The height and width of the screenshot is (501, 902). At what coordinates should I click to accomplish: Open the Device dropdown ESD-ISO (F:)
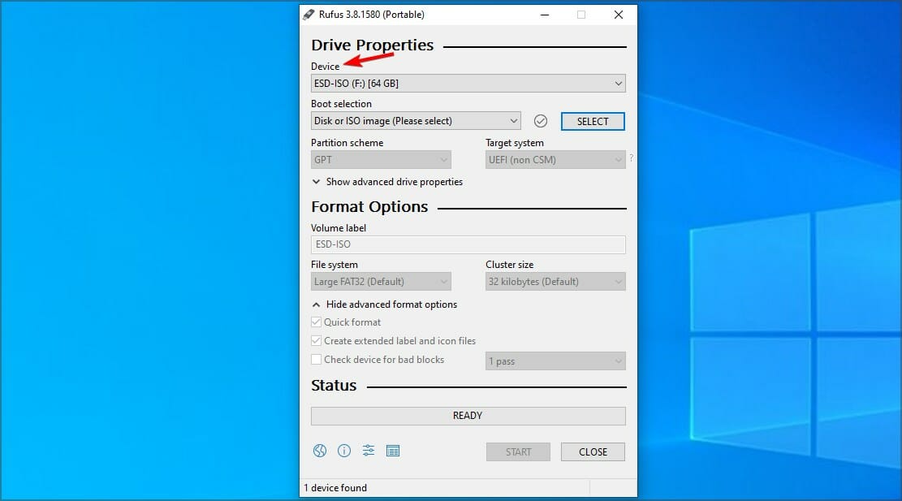tap(468, 84)
